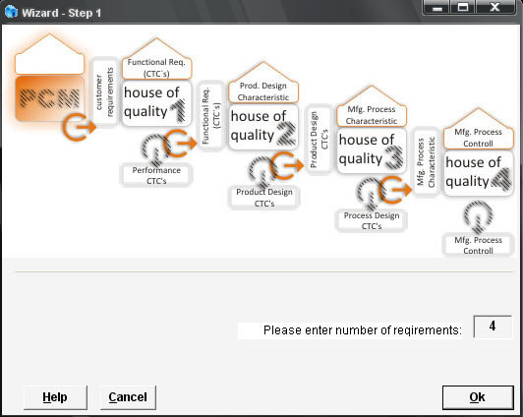Click orange arrow pointing to Mfg. Process Characteristic column
Image resolution: width=523 pixels, height=417 pixels.
point(395,190)
